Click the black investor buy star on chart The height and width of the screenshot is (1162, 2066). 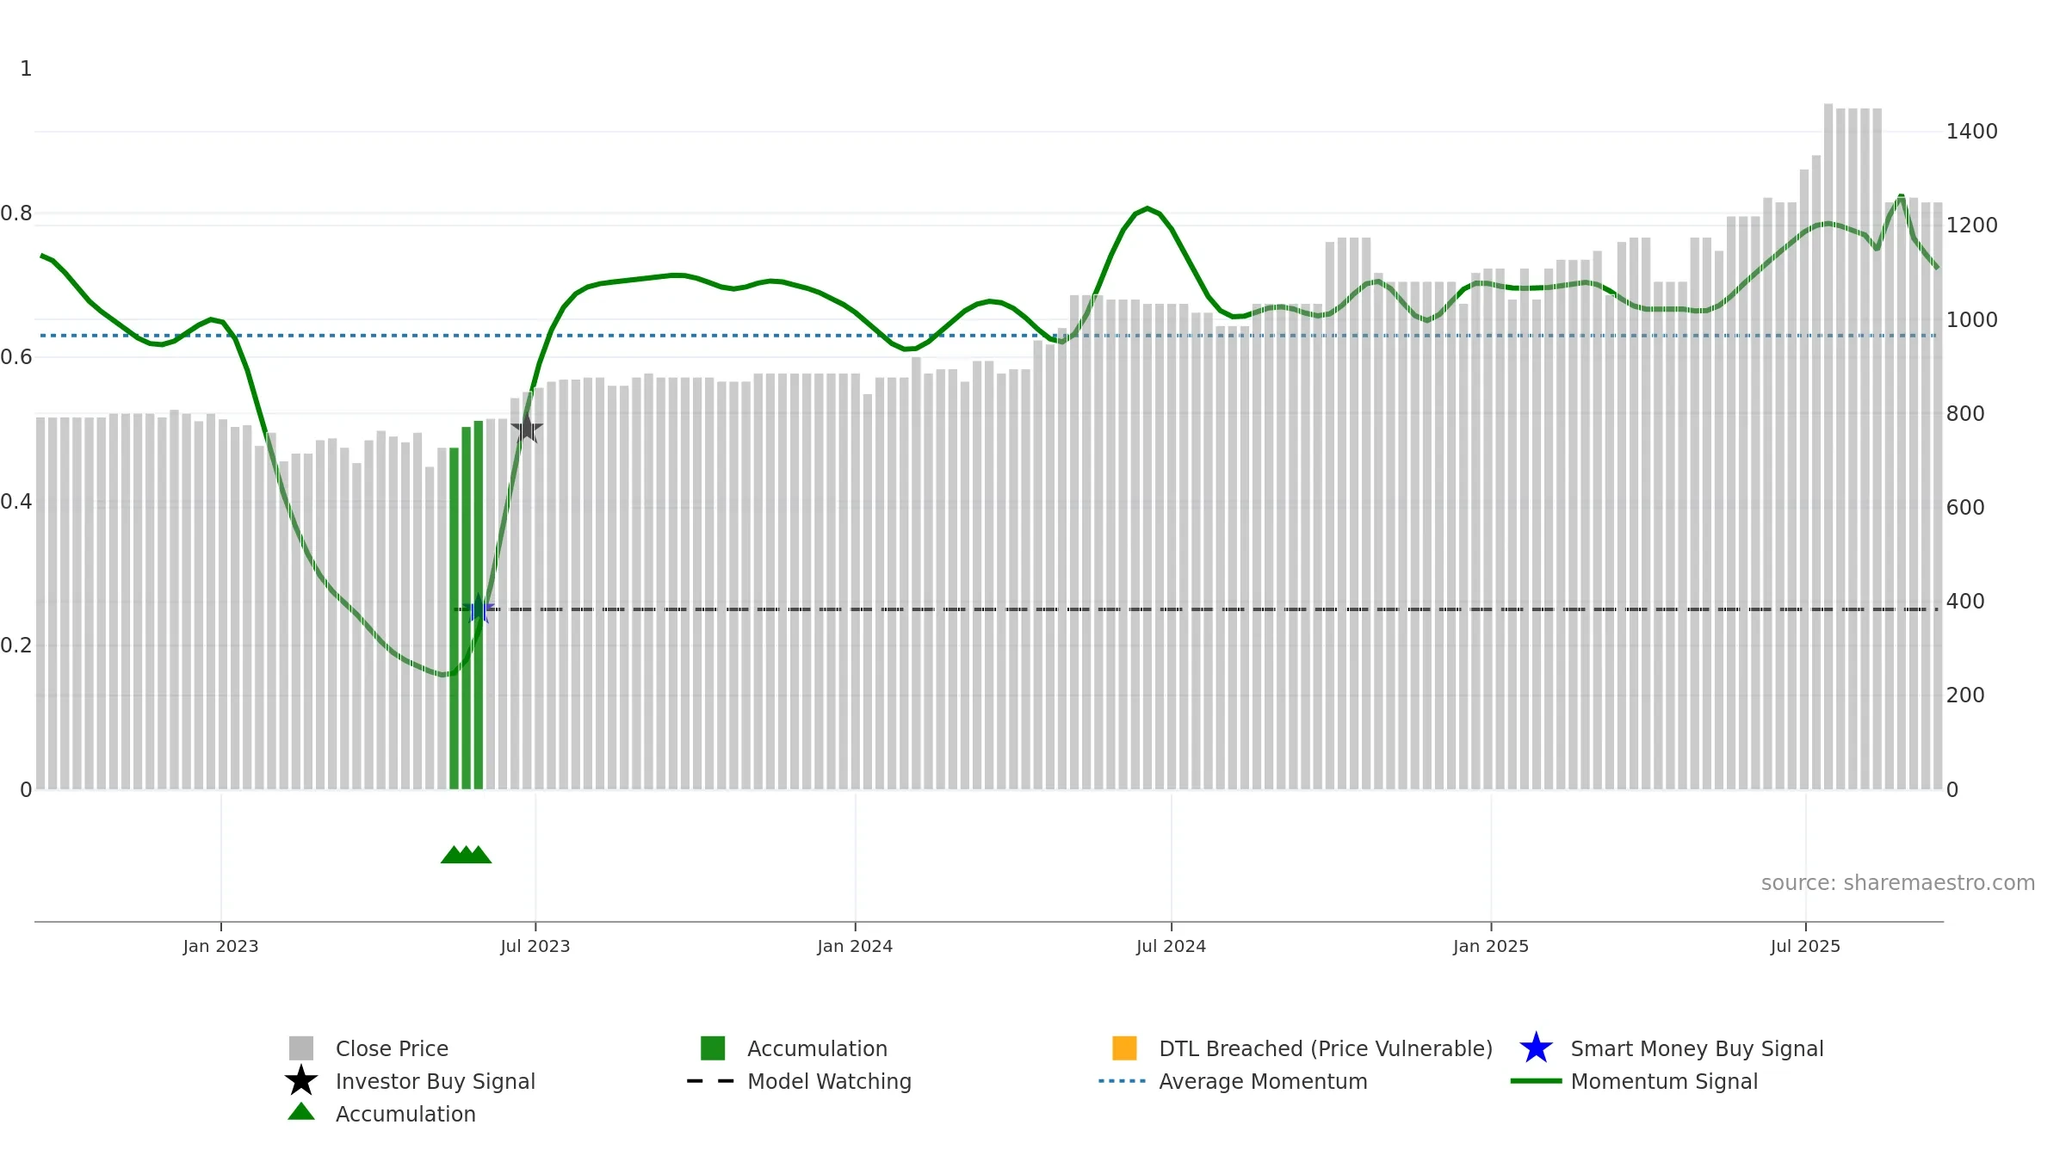coord(527,428)
